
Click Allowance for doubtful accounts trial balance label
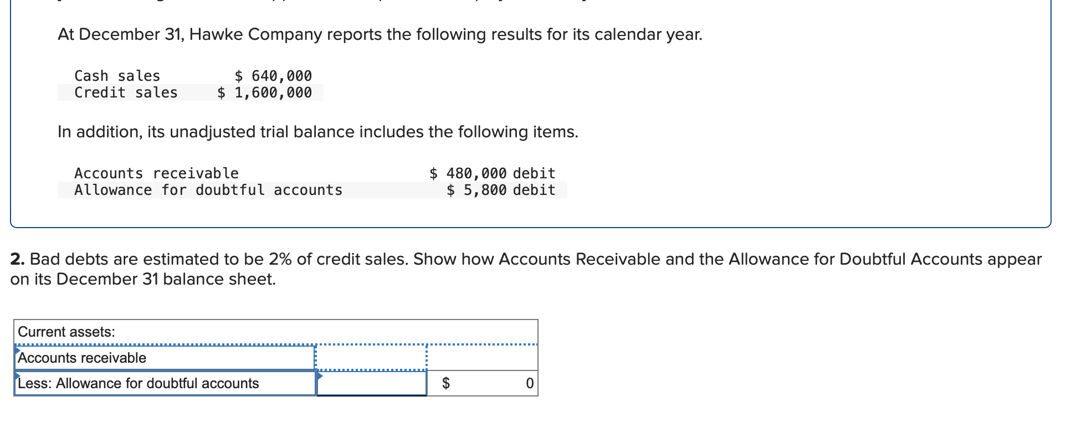pos(208,190)
